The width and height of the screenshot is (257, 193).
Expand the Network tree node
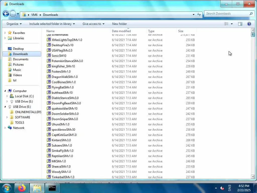coord(5,128)
